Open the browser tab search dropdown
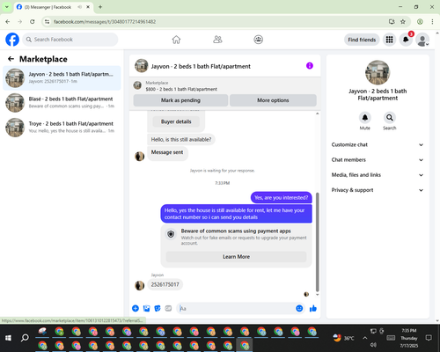 7,7
